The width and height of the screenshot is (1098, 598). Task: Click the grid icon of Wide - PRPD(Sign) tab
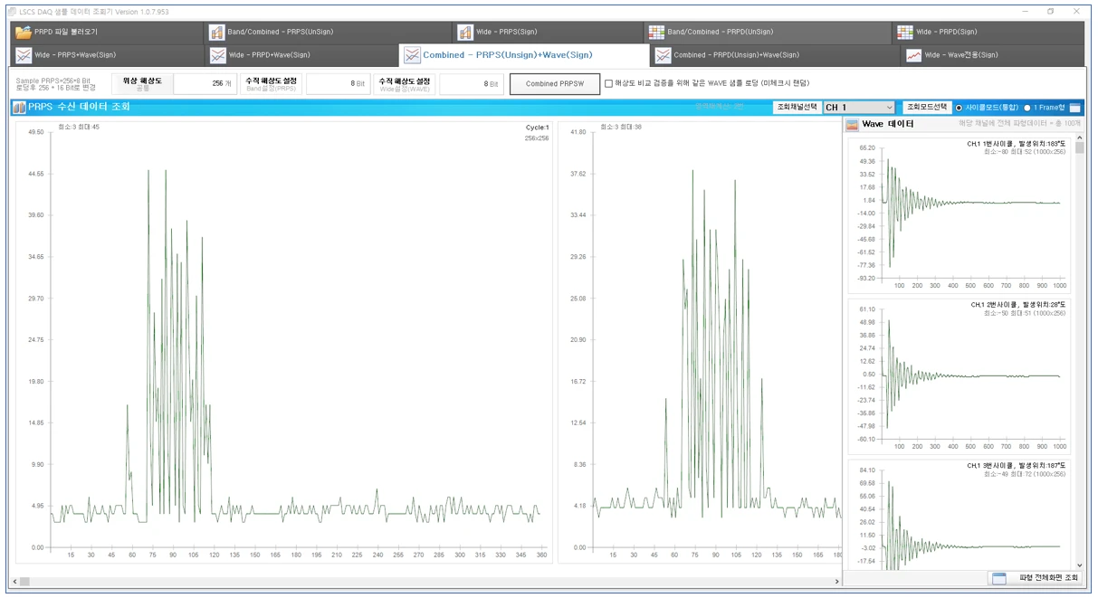coord(905,33)
